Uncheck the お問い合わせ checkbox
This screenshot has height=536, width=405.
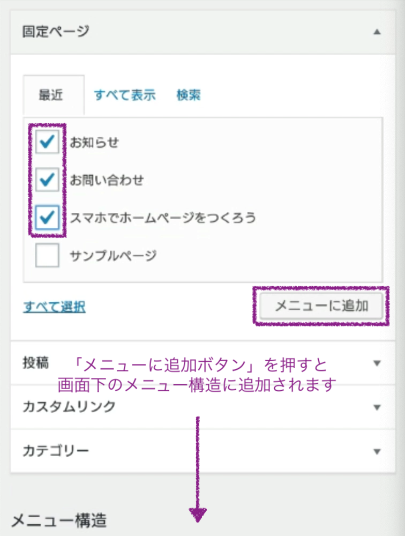click(47, 180)
